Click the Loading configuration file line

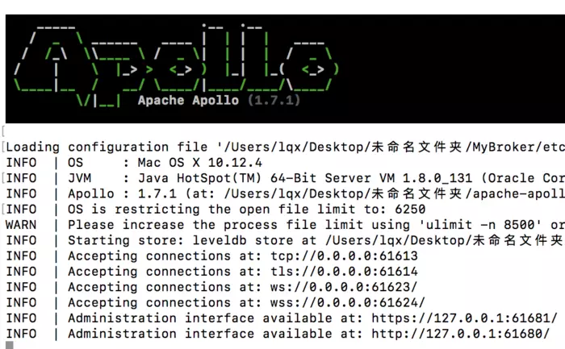286,147
